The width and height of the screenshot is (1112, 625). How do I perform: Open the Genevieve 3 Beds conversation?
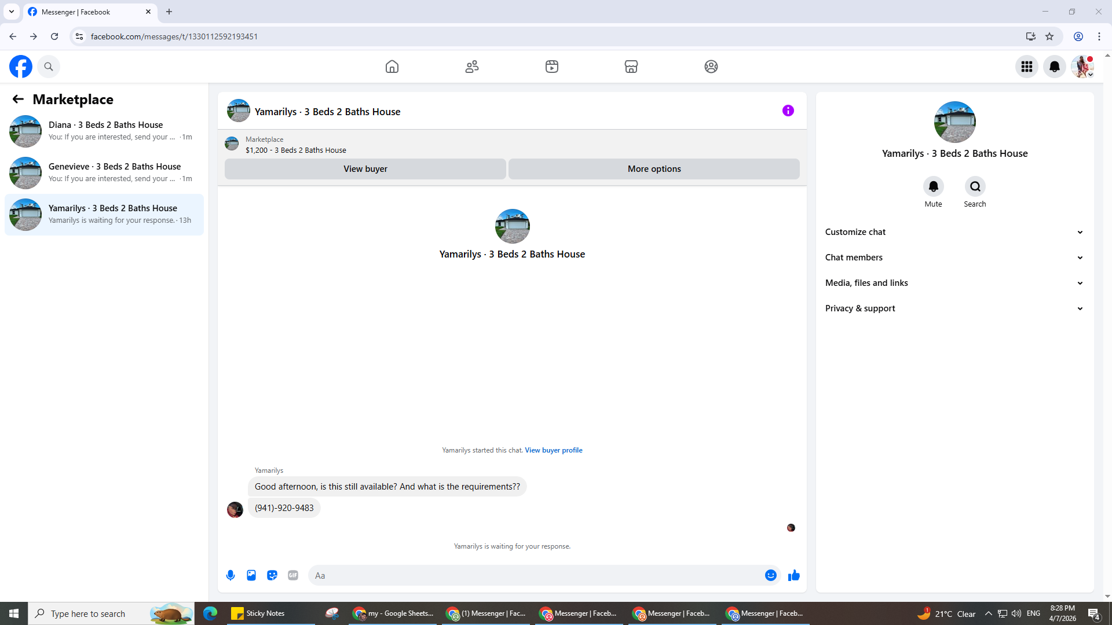(104, 172)
